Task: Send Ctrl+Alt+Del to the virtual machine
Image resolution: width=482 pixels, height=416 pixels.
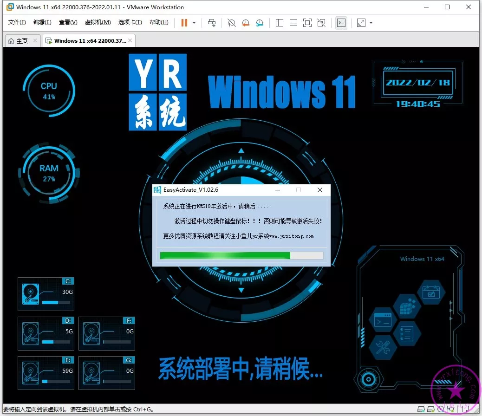Action: pos(212,23)
